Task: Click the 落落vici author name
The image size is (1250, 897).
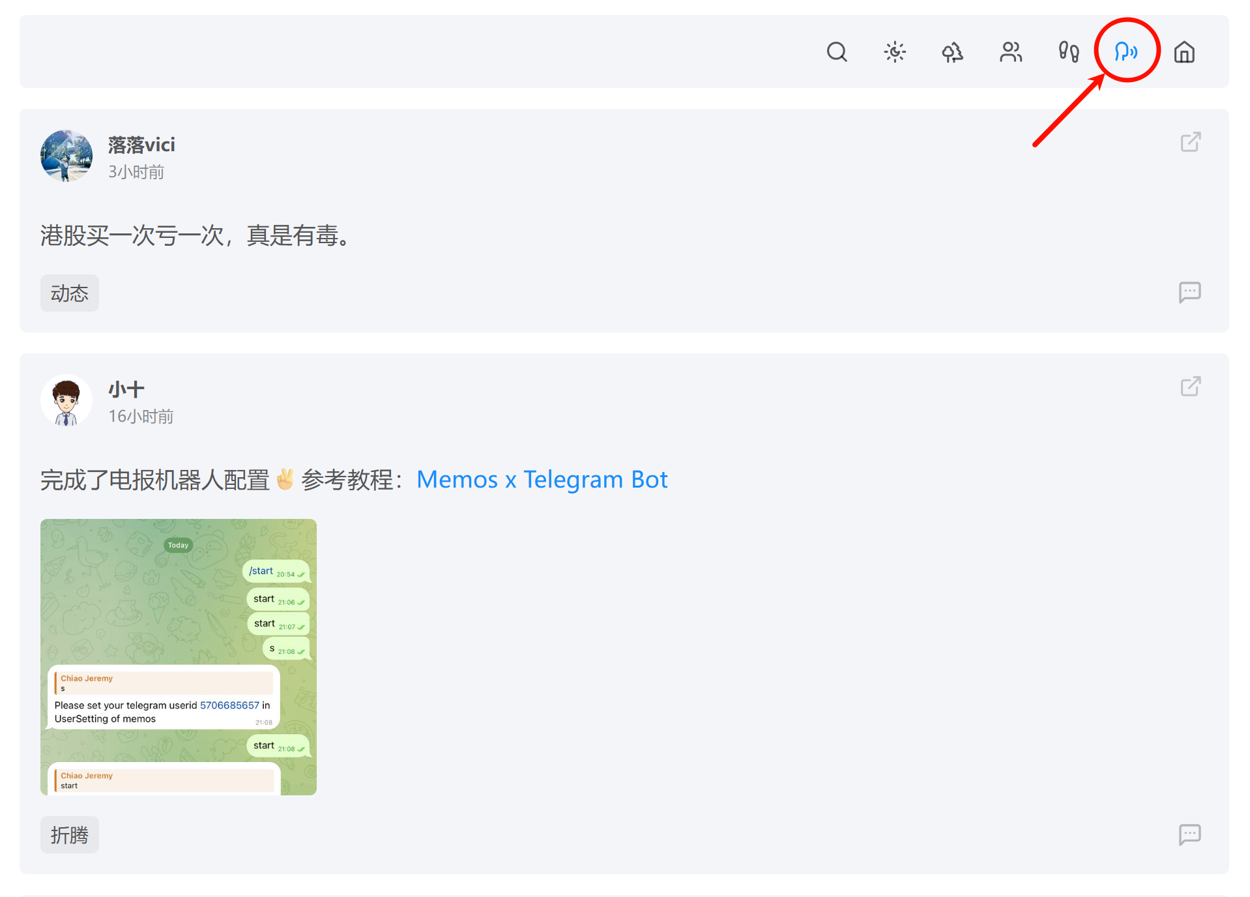Action: point(141,145)
